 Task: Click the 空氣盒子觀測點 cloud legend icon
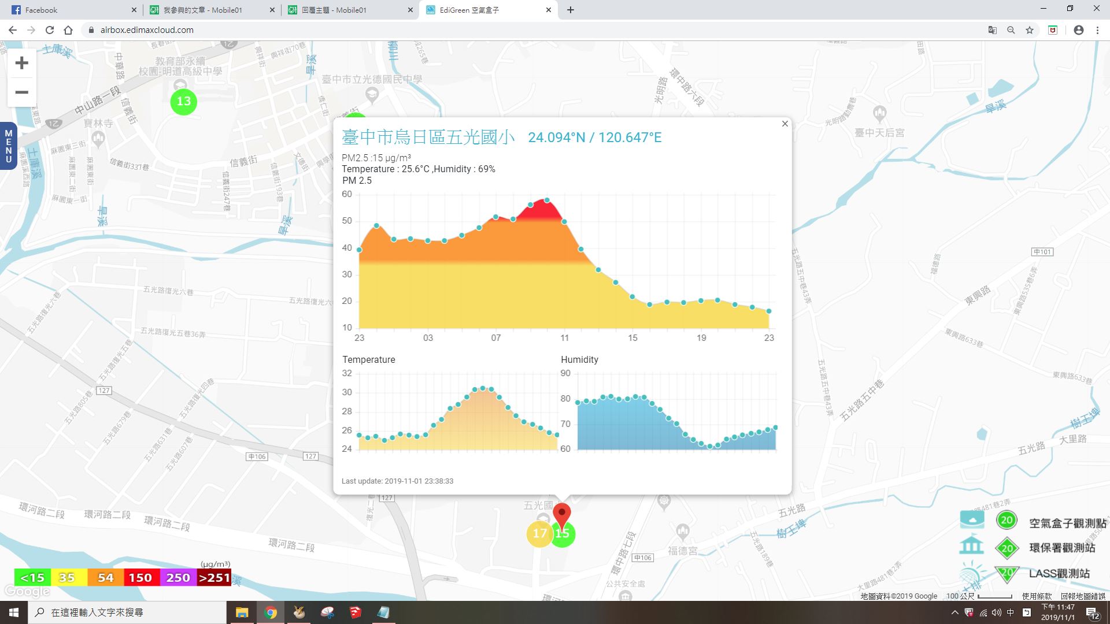pos(972,519)
